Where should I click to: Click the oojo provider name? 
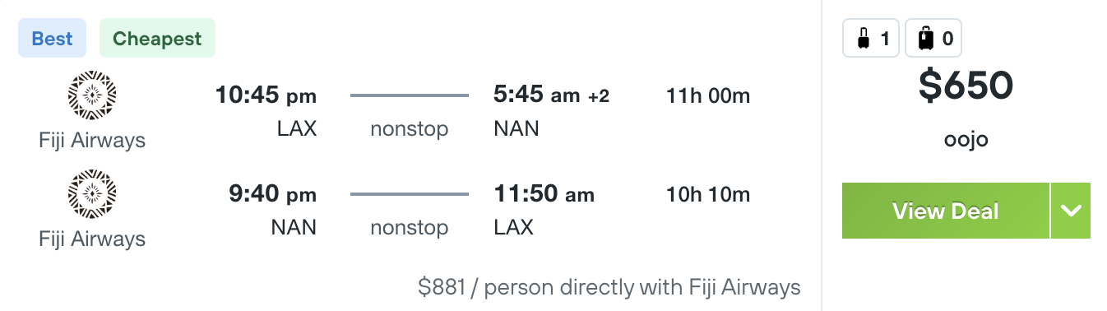[966, 139]
